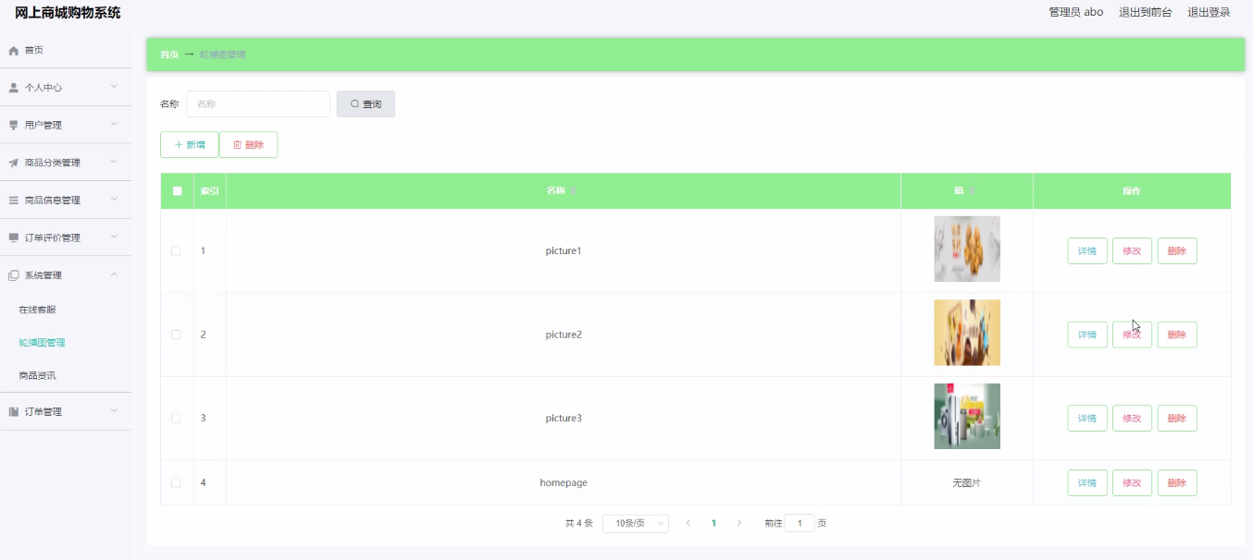Image resolution: width=1253 pixels, height=560 pixels.
Task: Open 商品资讯 from the sidebar submenu
Action: [38, 376]
